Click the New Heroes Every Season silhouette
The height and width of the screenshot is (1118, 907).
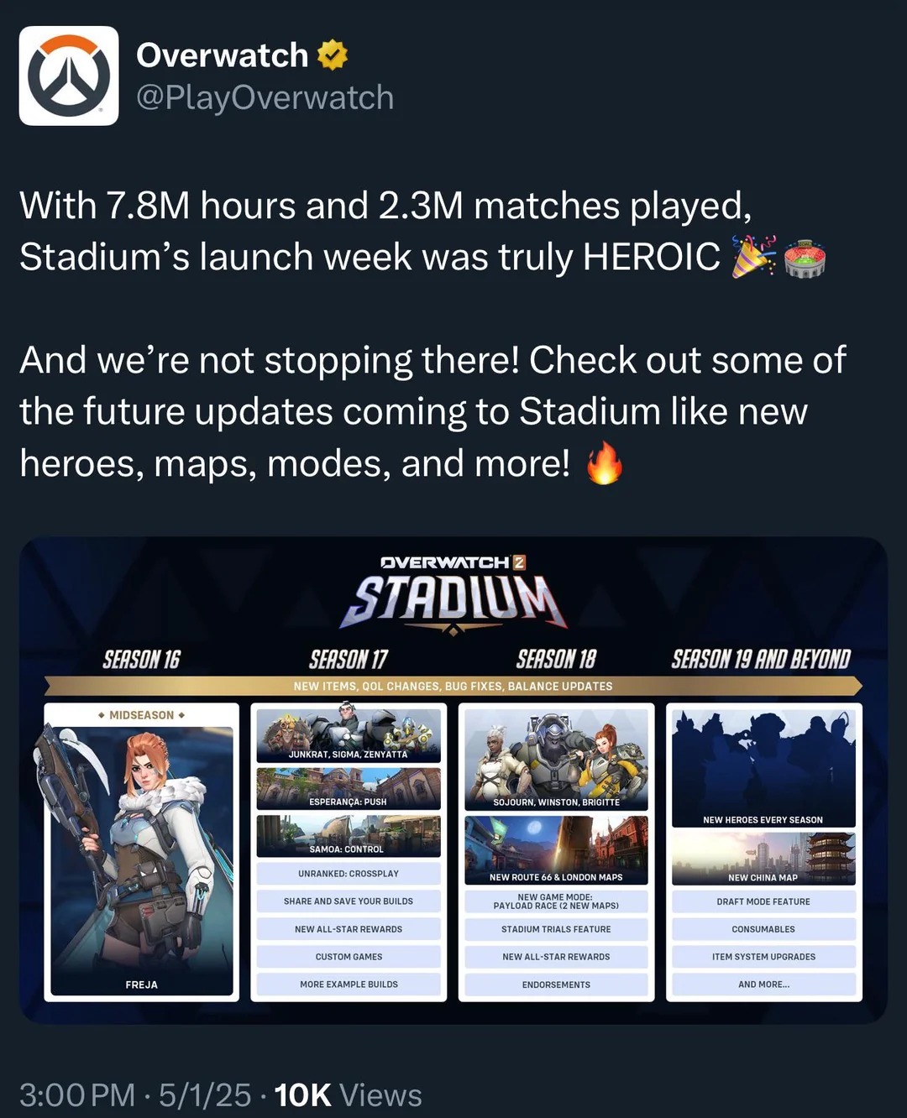tap(763, 768)
